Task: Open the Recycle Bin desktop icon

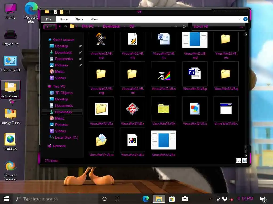Action: click(10, 37)
